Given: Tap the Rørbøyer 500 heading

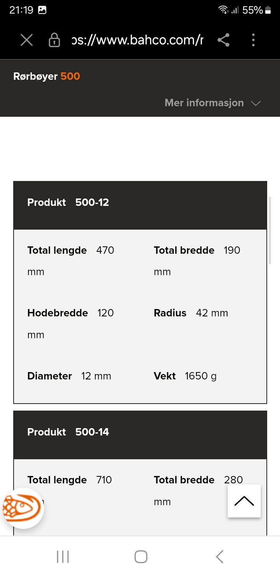Looking at the screenshot, I should (47, 76).
